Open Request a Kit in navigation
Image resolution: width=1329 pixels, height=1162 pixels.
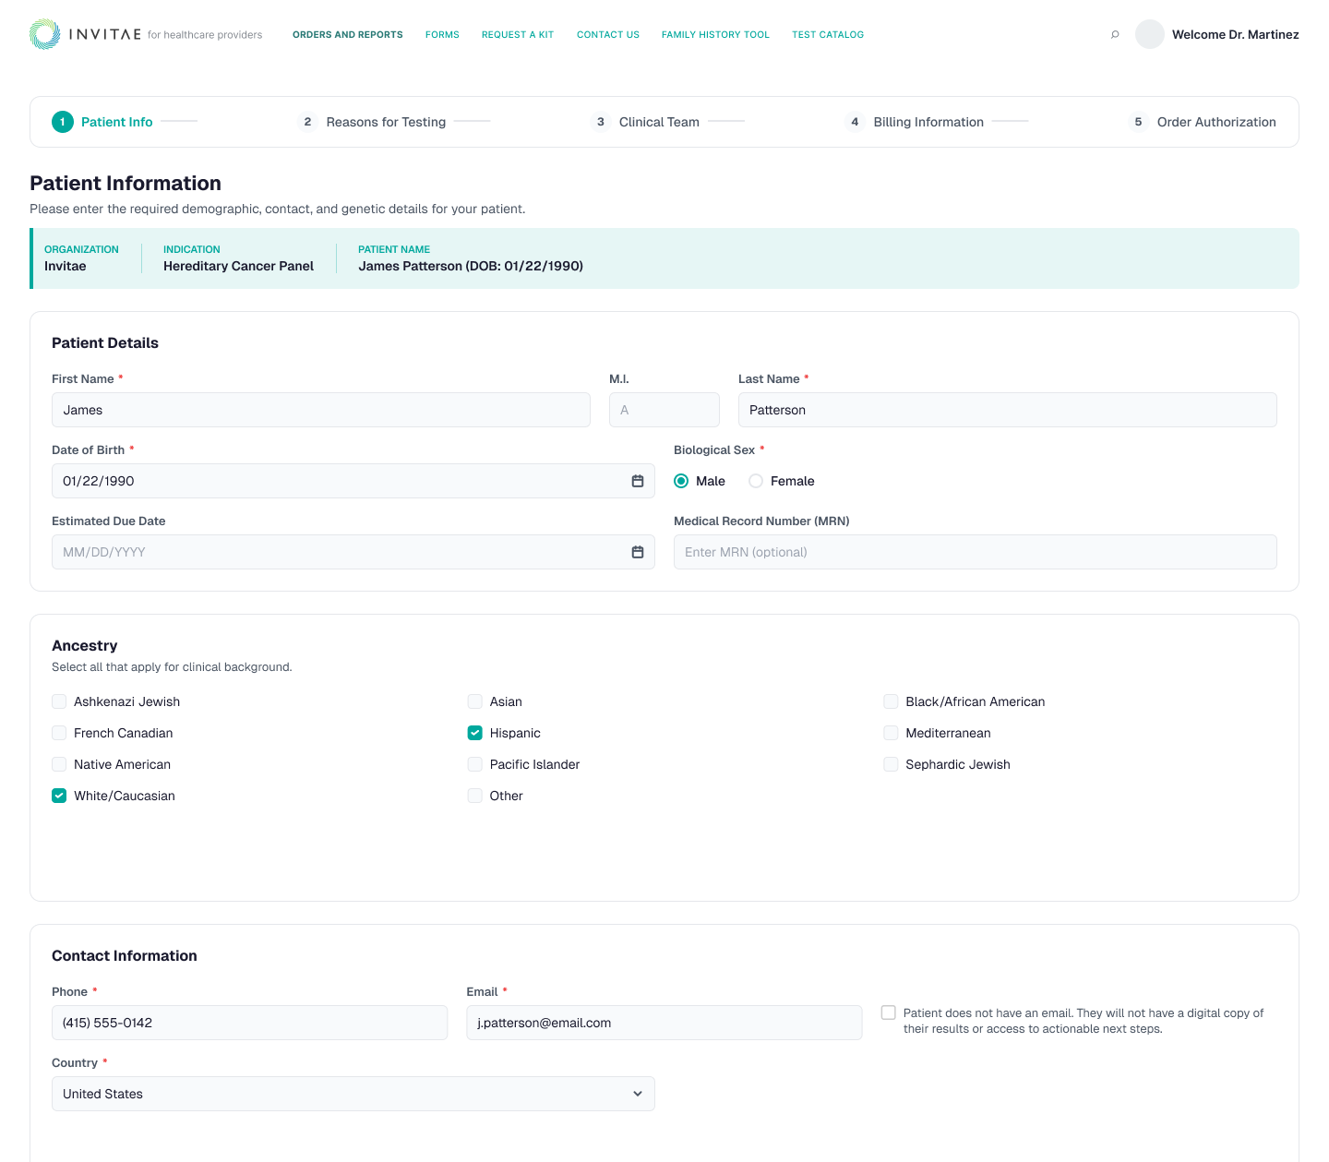[518, 35]
